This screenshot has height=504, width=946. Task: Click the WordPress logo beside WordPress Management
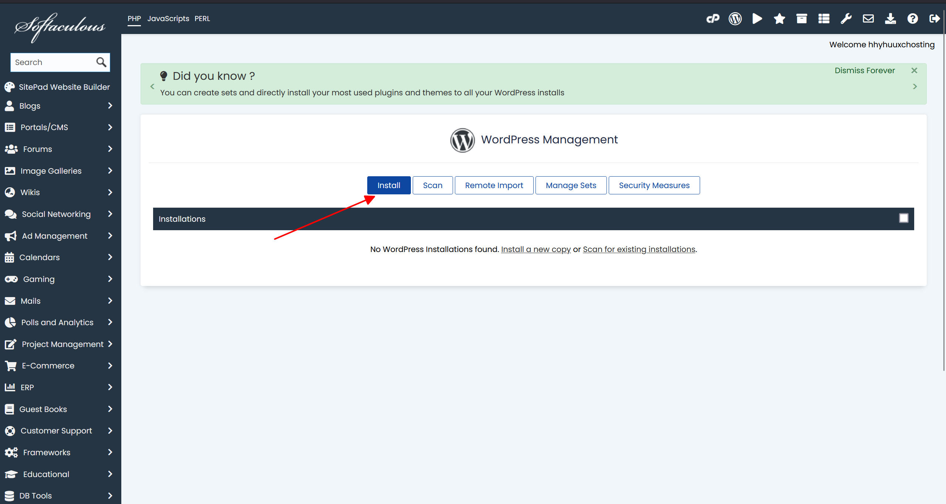462,140
